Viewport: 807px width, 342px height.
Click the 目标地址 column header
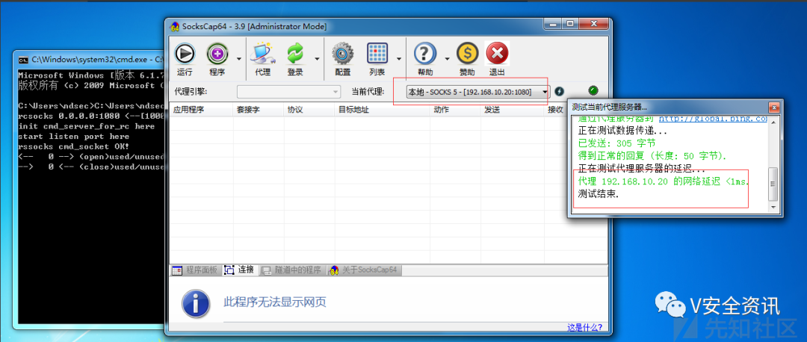tap(383, 110)
